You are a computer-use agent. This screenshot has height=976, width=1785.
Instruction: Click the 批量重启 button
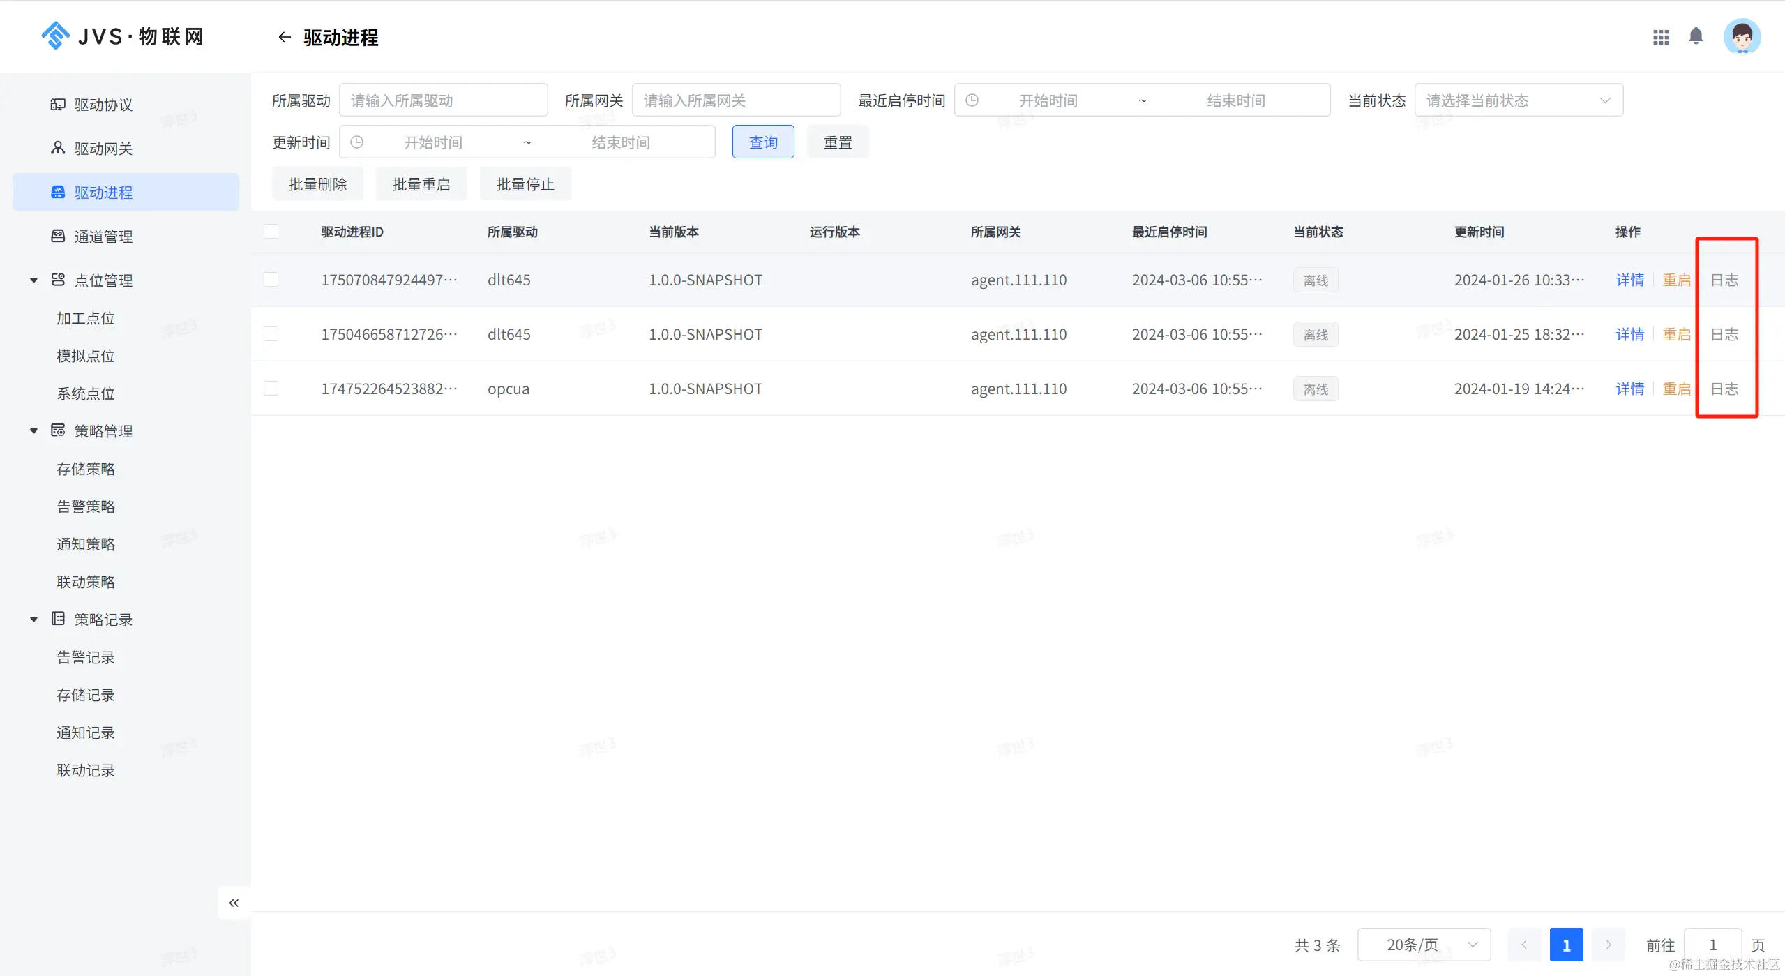[x=421, y=184]
